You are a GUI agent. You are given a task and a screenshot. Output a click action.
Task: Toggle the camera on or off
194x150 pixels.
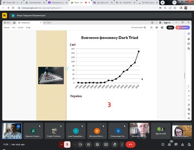(x=81, y=145)
